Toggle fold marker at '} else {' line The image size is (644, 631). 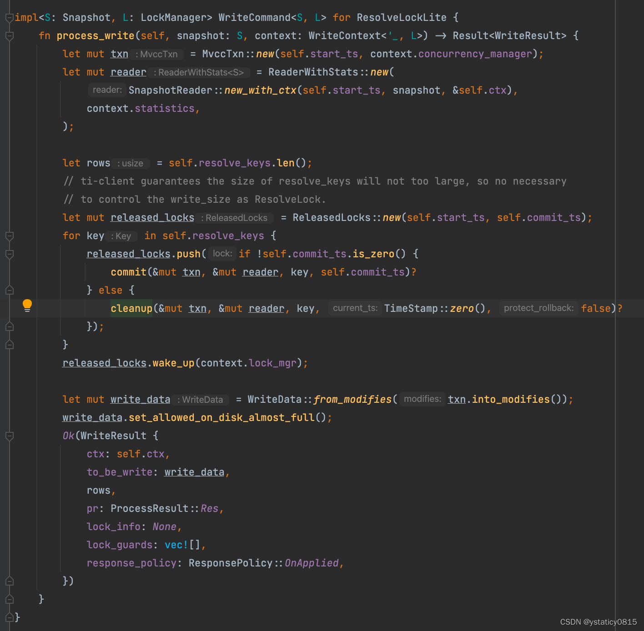[9, 290]
